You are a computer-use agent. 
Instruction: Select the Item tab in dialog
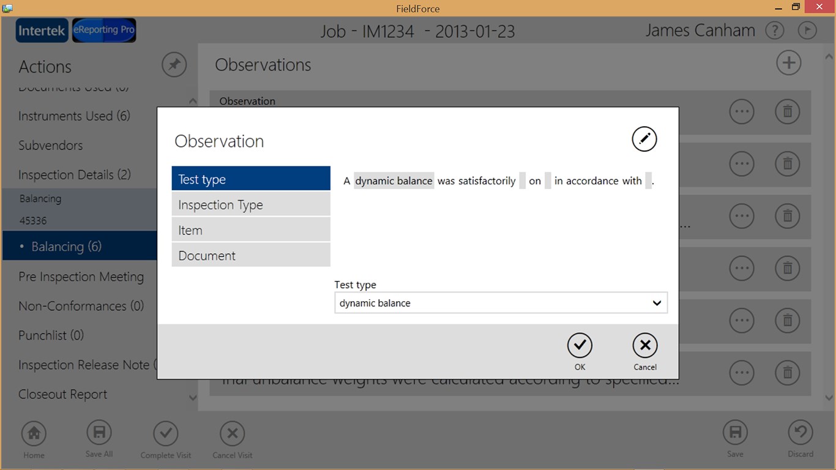tap(251, 231)
